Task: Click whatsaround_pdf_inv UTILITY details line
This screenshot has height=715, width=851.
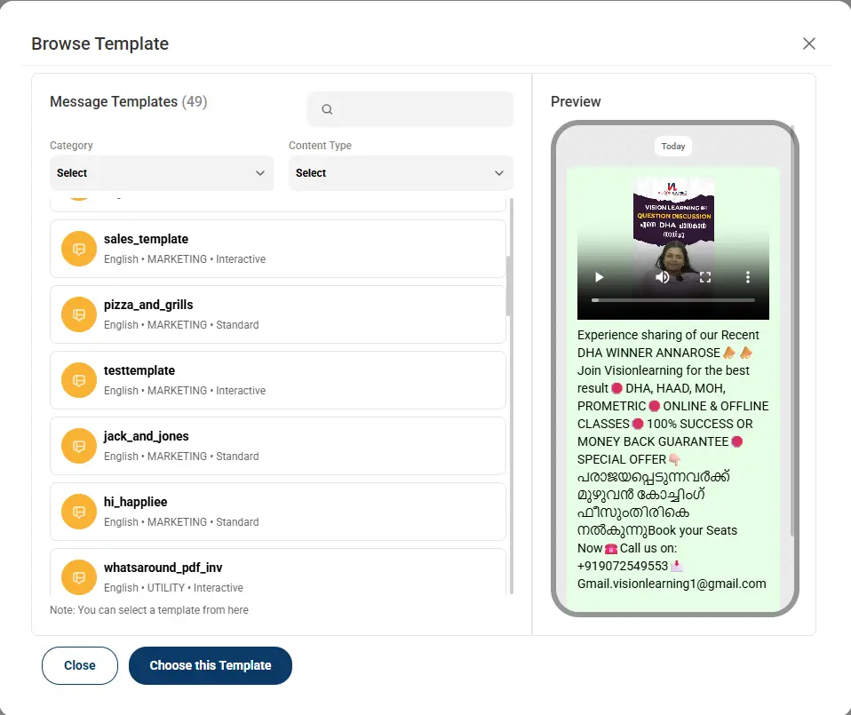Action: tap(173, 588)
